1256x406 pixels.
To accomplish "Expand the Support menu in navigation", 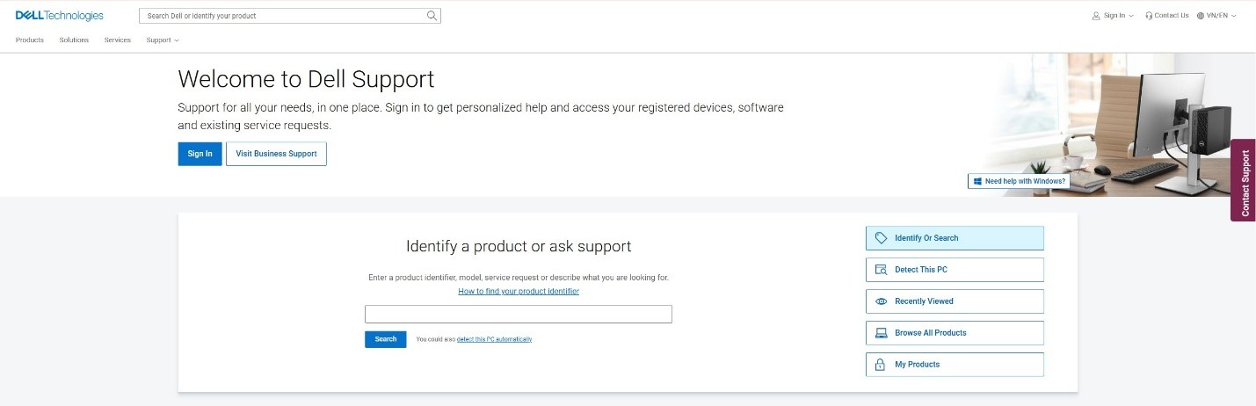I will tap(163, 40).
